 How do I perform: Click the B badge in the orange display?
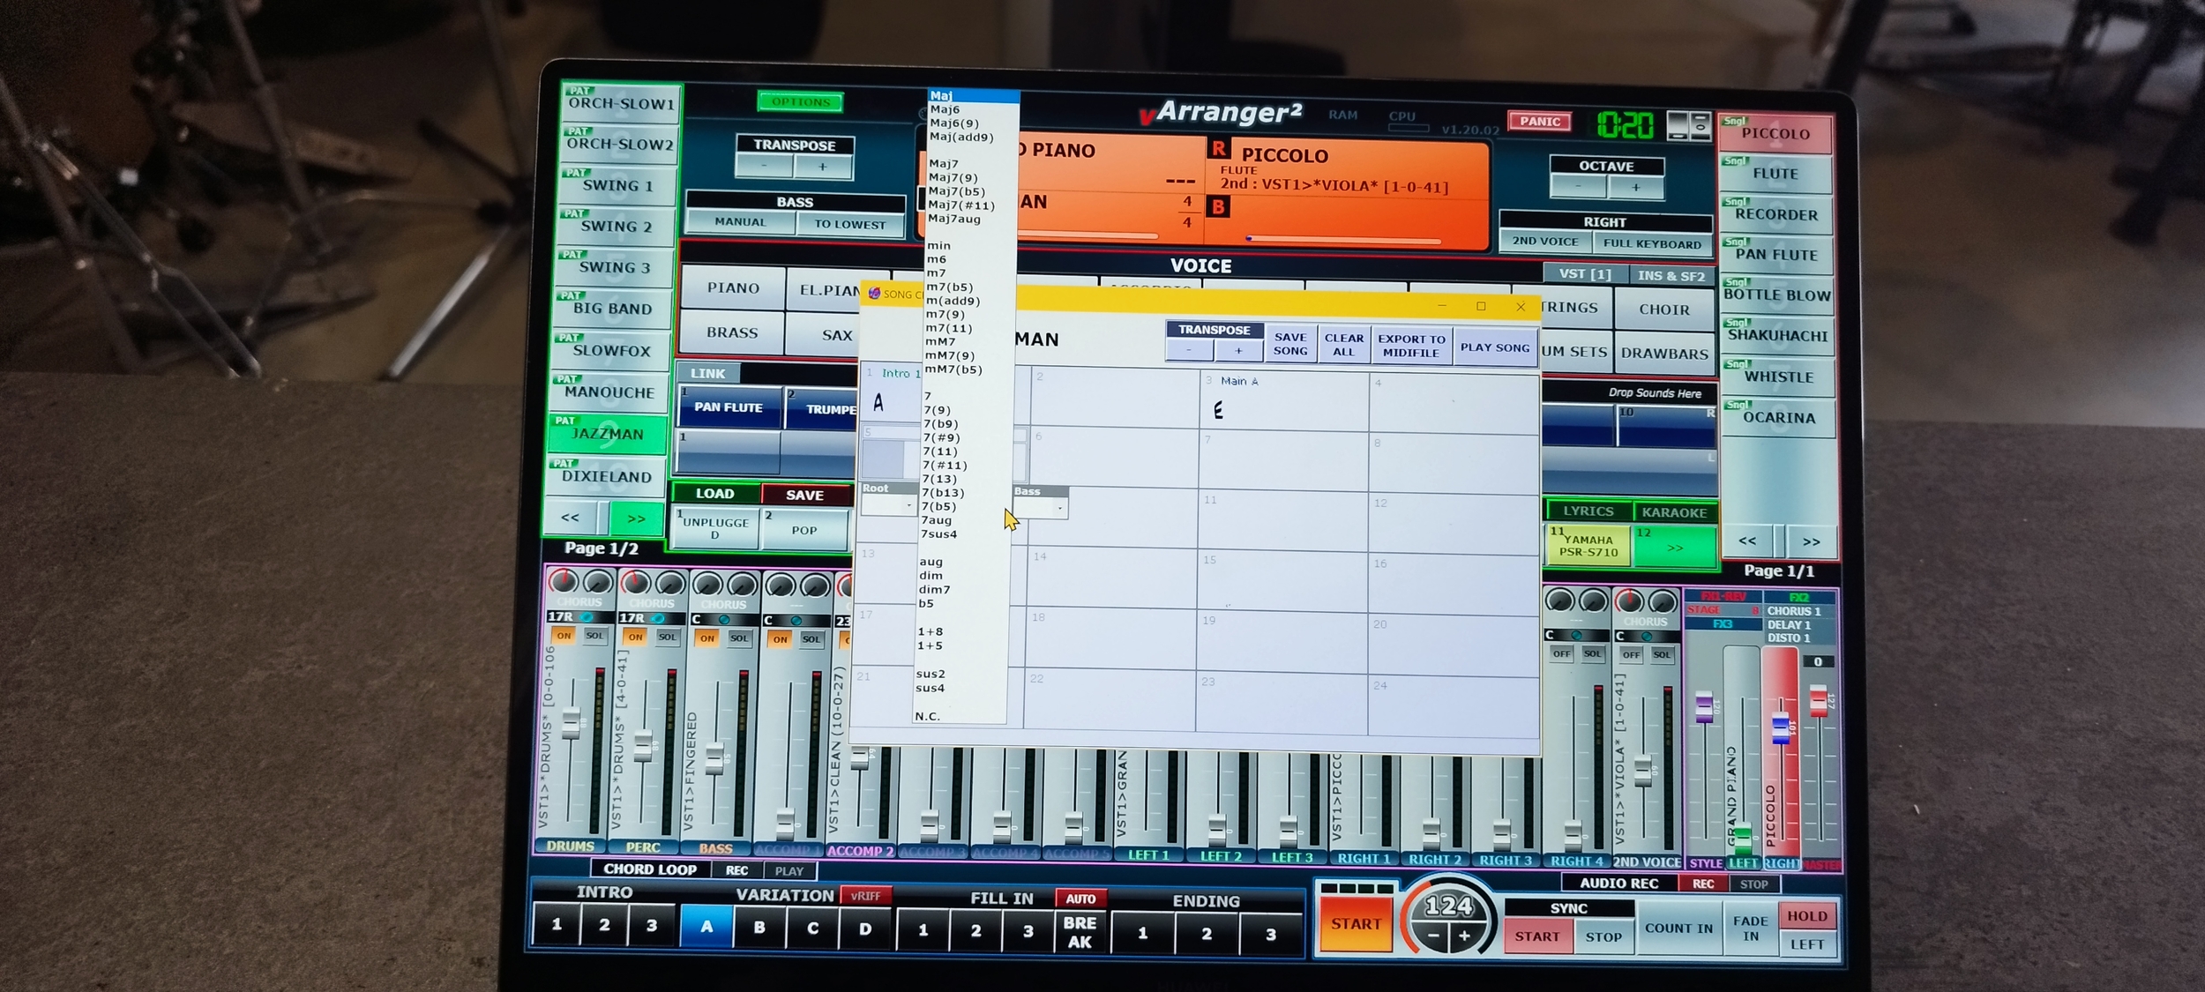click(1218, 207)
